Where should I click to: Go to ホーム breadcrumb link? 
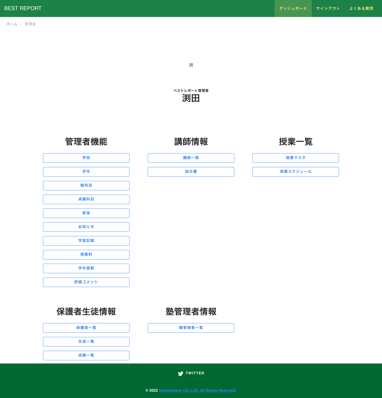(x=12, y=24)
